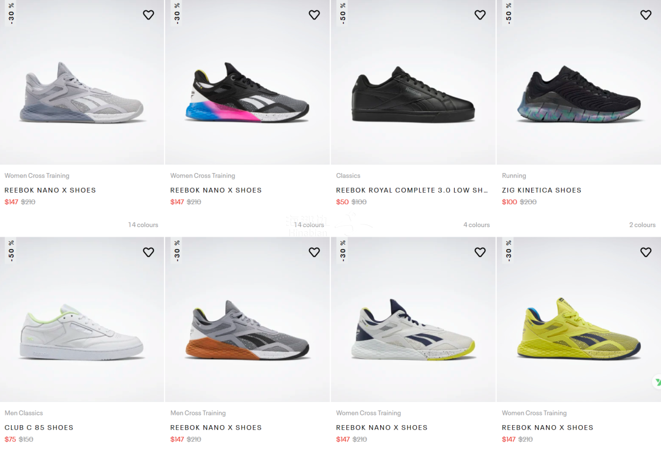This screenshot has width=661, height=449.
Task: Click heart on black Royal Complete shoe
Action: [x=480, y=15]
